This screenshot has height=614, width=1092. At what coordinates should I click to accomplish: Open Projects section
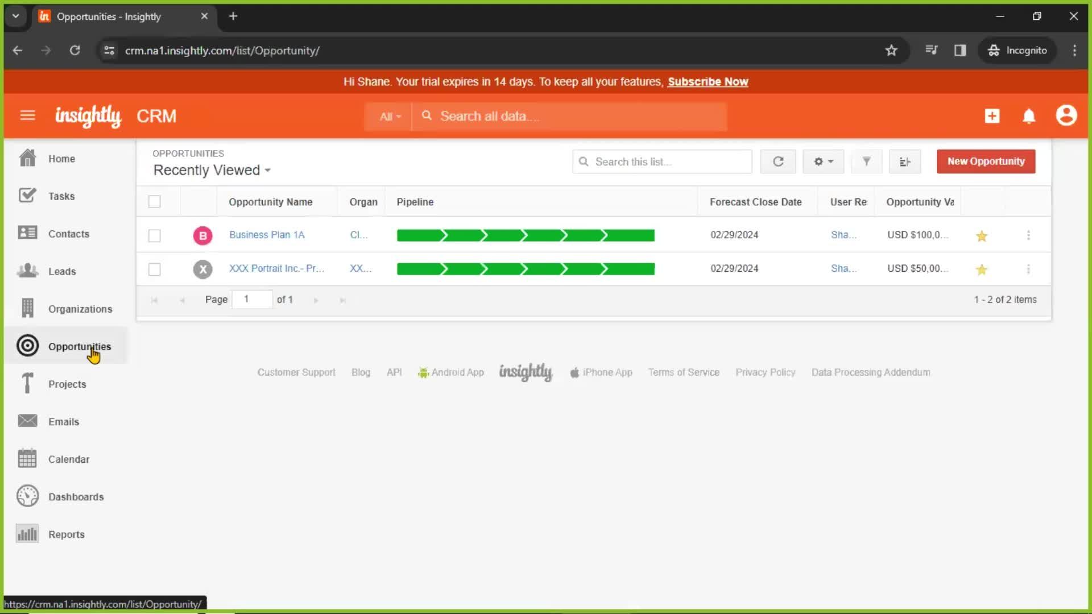coord(67,384)
